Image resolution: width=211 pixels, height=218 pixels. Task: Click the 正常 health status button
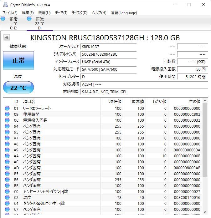click(x=18, y=60)
